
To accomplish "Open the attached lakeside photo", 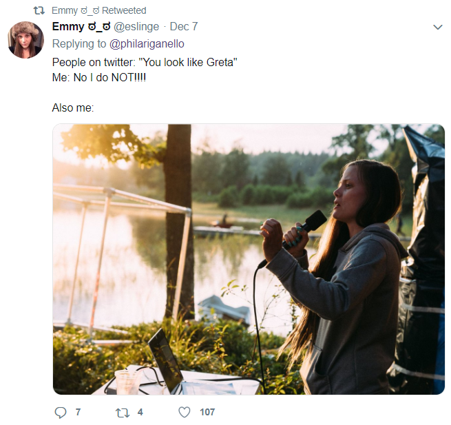I will click(249, 259).
